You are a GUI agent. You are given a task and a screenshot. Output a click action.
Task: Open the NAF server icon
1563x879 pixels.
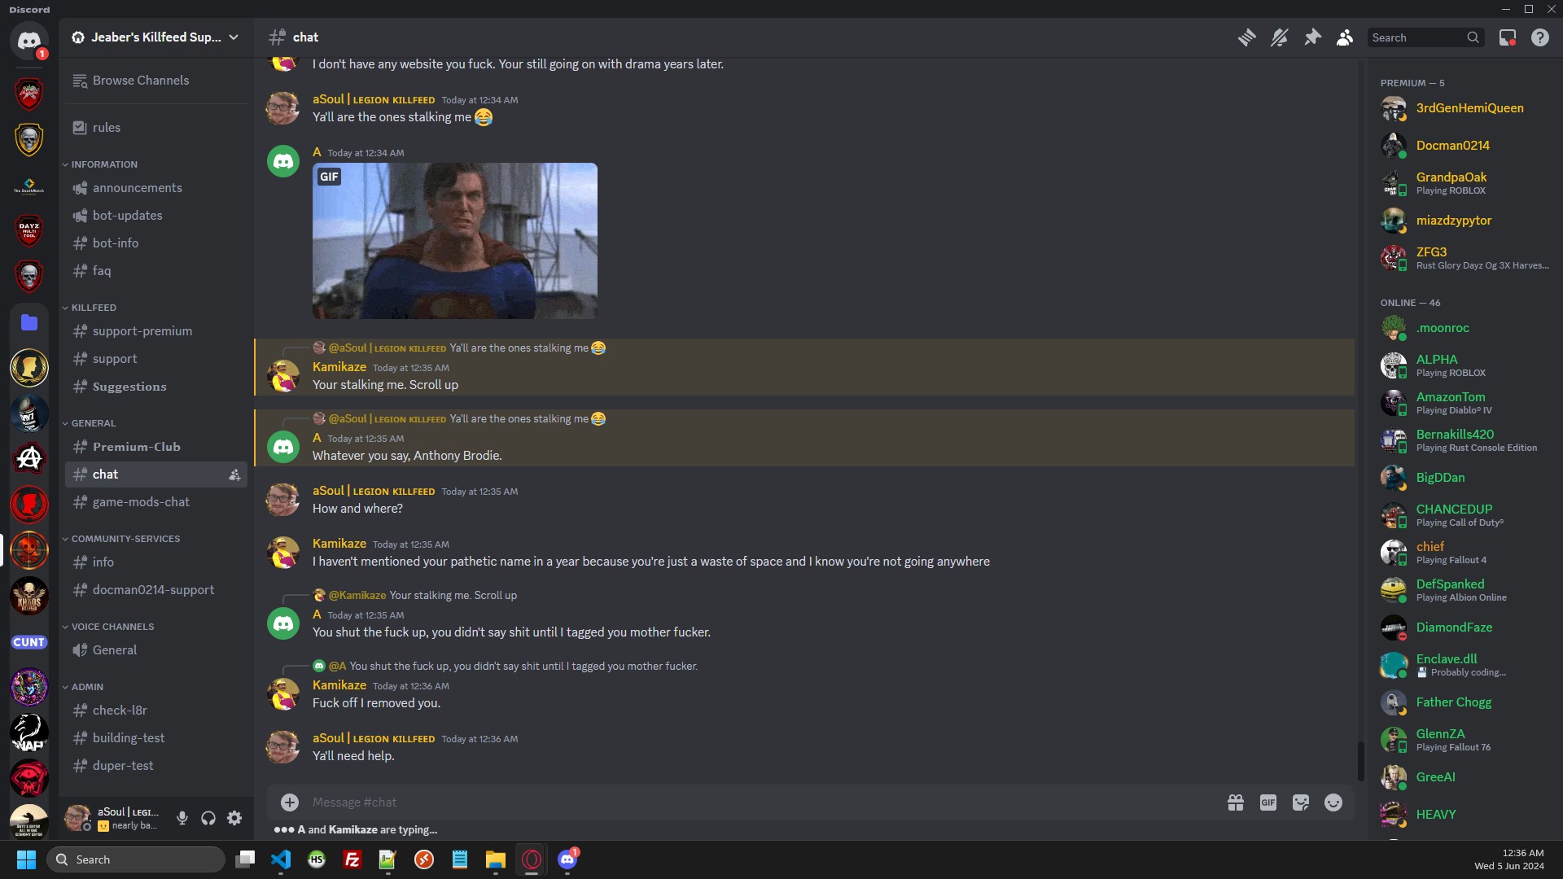click(29, 733)
